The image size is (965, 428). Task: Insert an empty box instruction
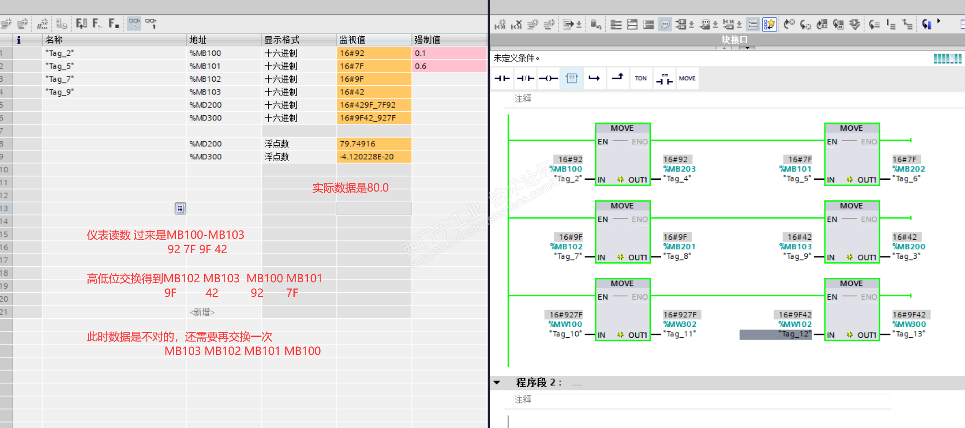572,78
